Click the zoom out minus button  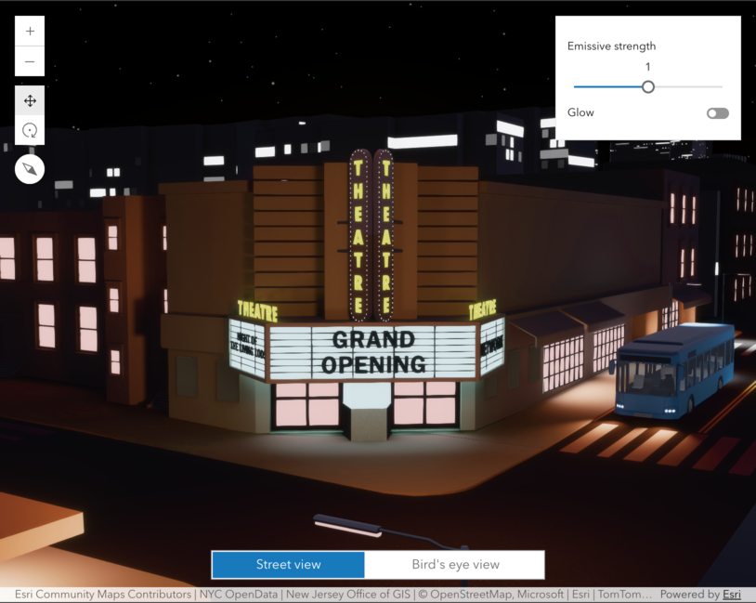coord(30,61)
